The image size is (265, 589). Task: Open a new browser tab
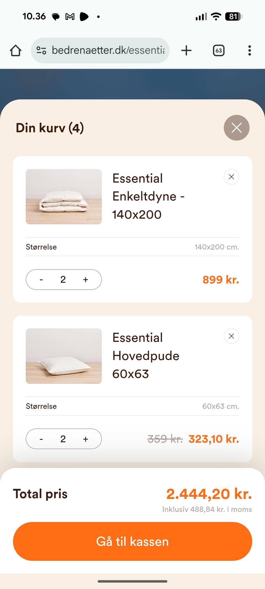click(x=186, y=51)
